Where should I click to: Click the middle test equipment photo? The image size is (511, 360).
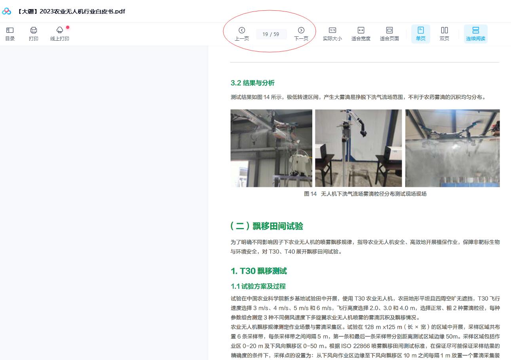coord(358,148)
